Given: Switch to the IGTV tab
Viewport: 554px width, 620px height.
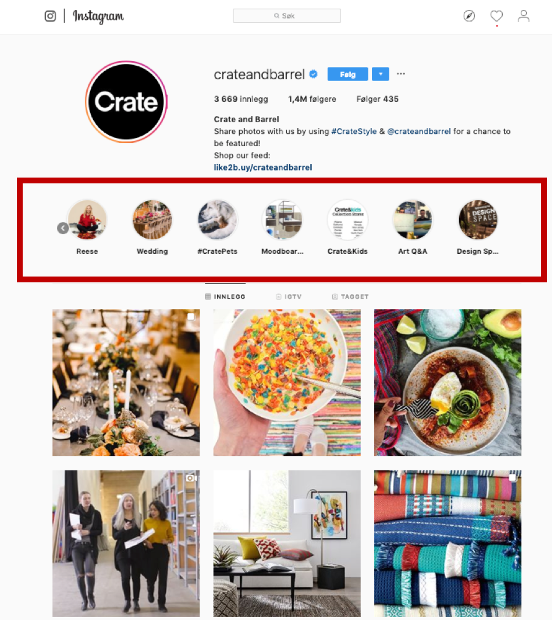Looking at the screenshot, I should (289, 296).
